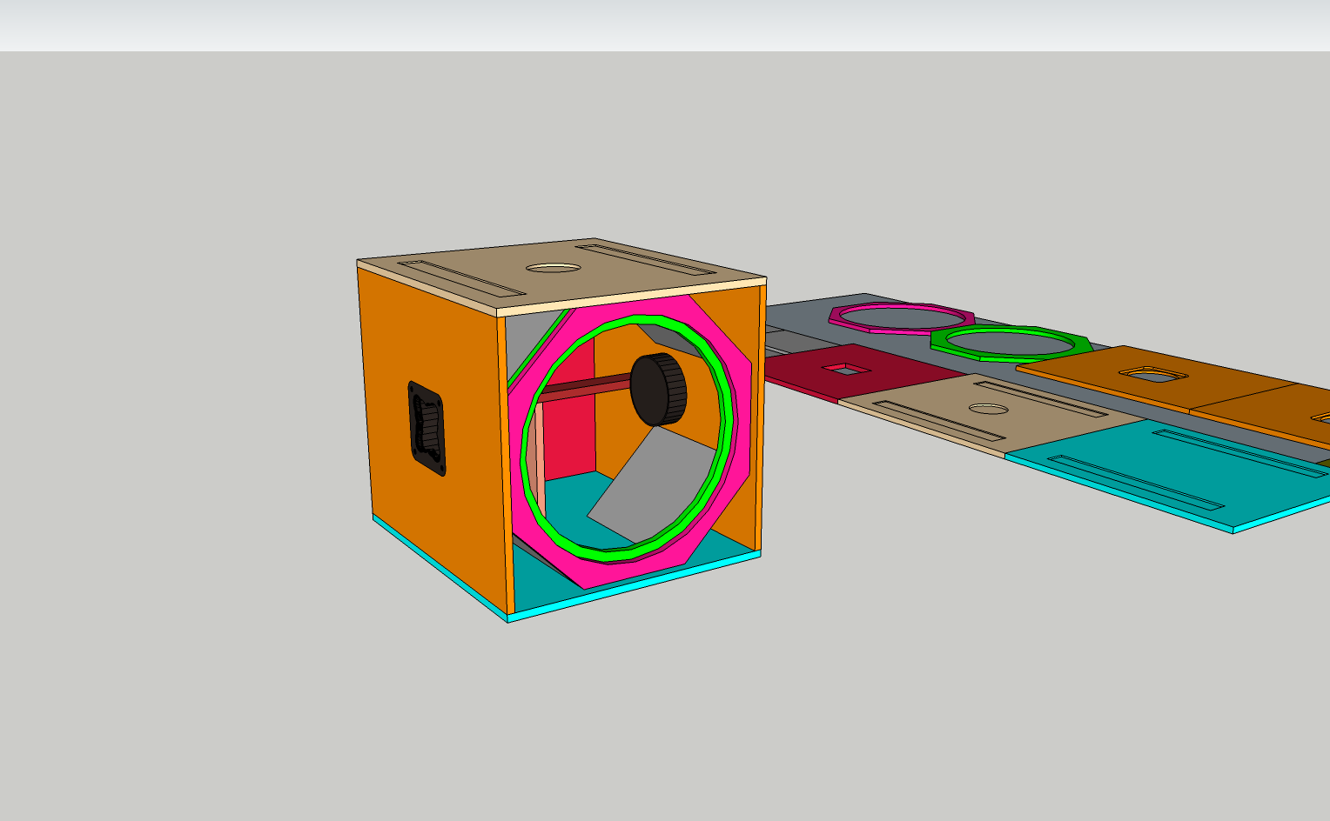The image size is (1330, 821).
Task: Click the blank title bar at the top
Action: click(x=665, y=24)
